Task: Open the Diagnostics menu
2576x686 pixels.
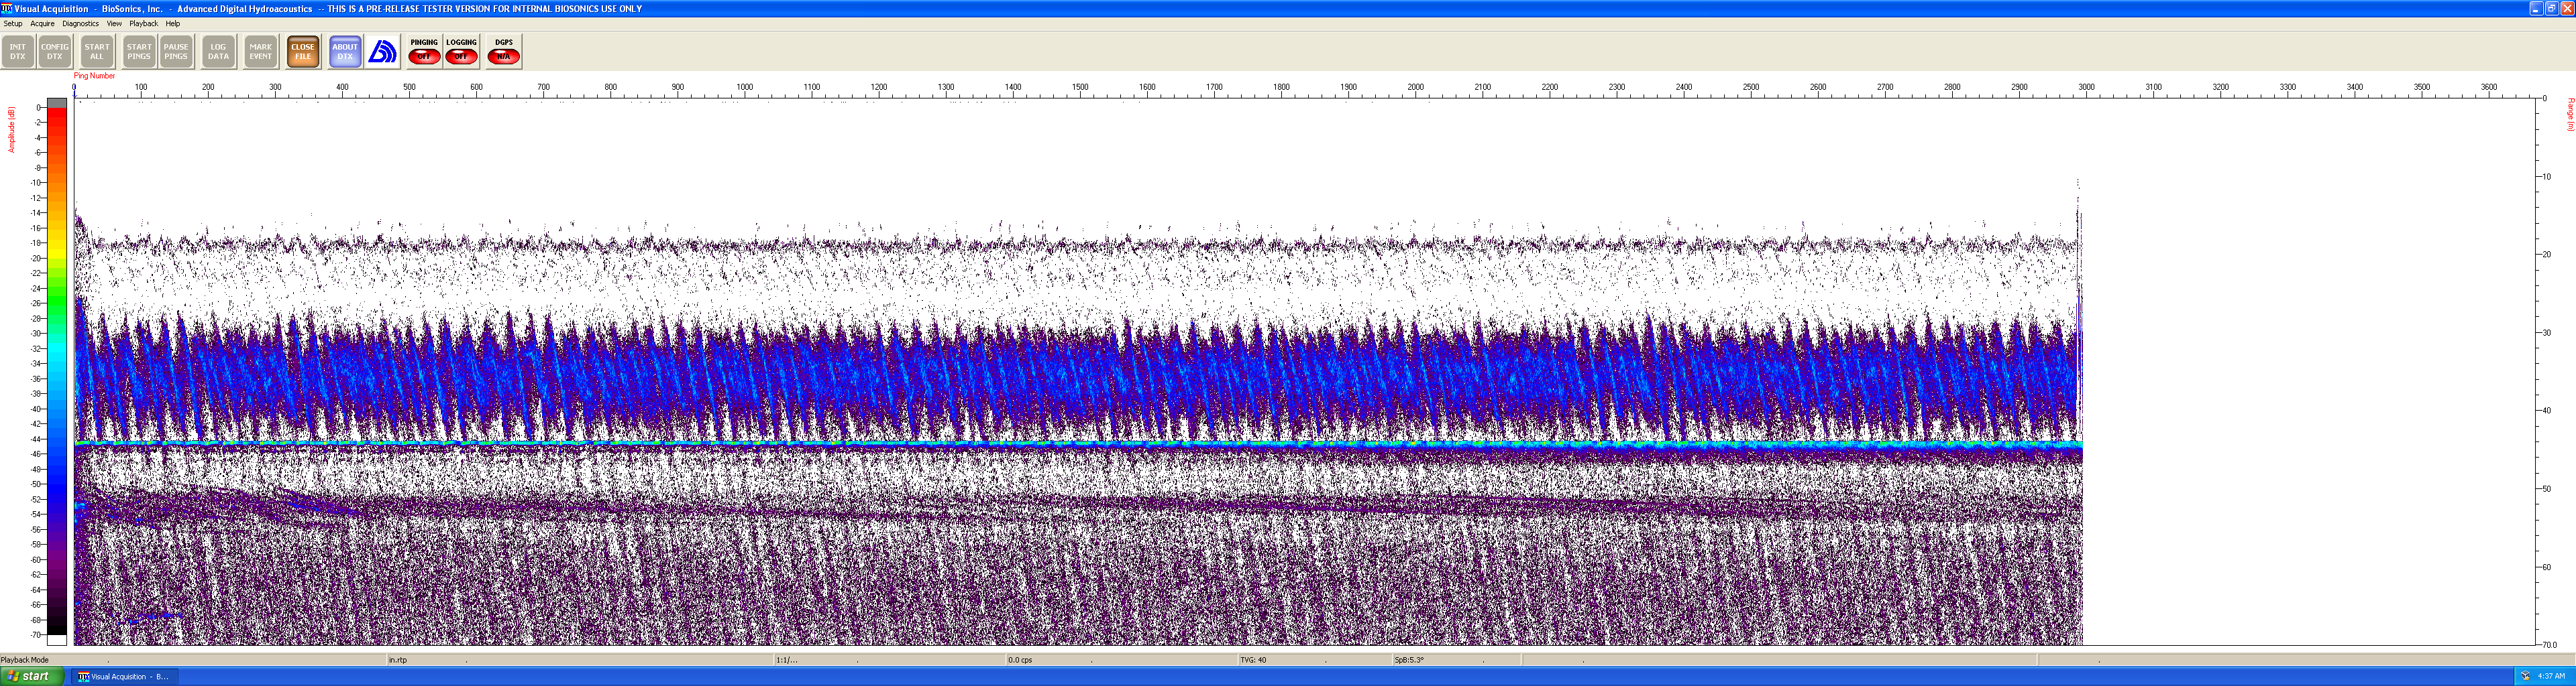Action: (80, 23)
